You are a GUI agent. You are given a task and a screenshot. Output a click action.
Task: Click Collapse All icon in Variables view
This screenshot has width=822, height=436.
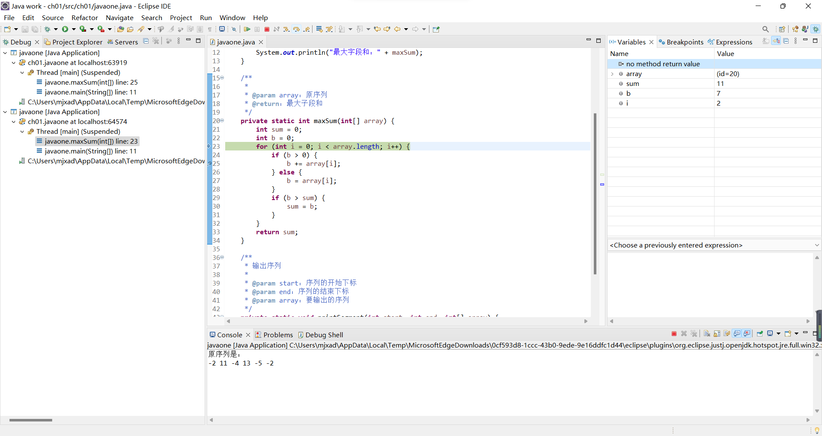[786, 41]
